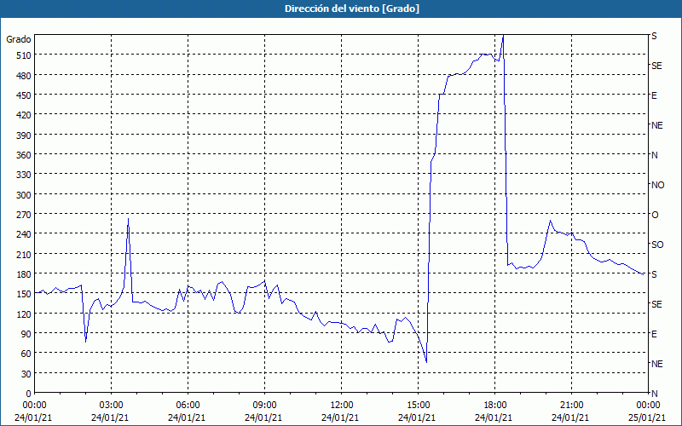Image resolution: width=682 pixels, height=426 pixels.
Task: Click the 15:00 time axis label
Action: pyautogui.click(x=418, y=406)
